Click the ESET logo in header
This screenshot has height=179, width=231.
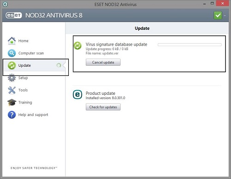14,15
